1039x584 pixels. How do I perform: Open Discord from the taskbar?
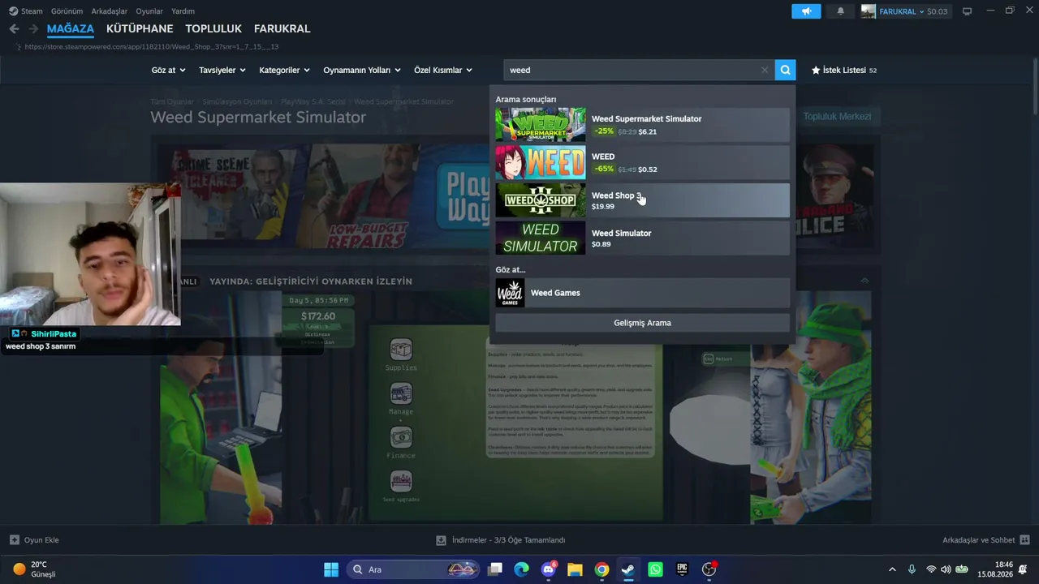(548, 569)
